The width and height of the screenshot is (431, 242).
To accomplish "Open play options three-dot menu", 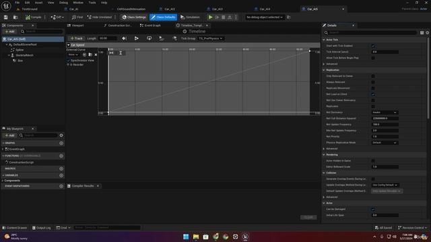I will click(x=236, y=17).
